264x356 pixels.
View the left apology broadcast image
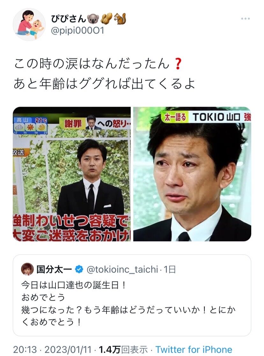coord(72,174)
